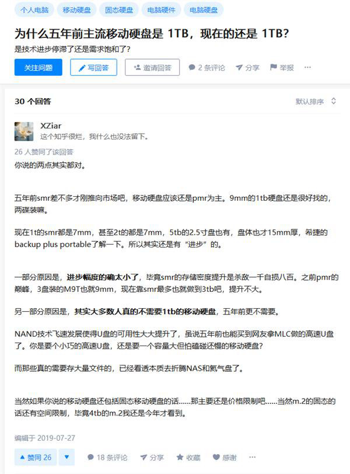Select the 个人电脑 topic tag

click(34, 10)
